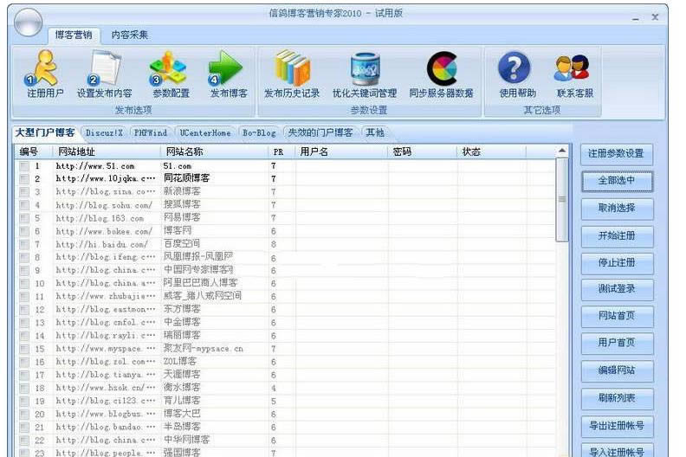Viewport: 686px width, 457px height.
Task: Open 优化关键词管理 icon
Action: pos(365,69)
